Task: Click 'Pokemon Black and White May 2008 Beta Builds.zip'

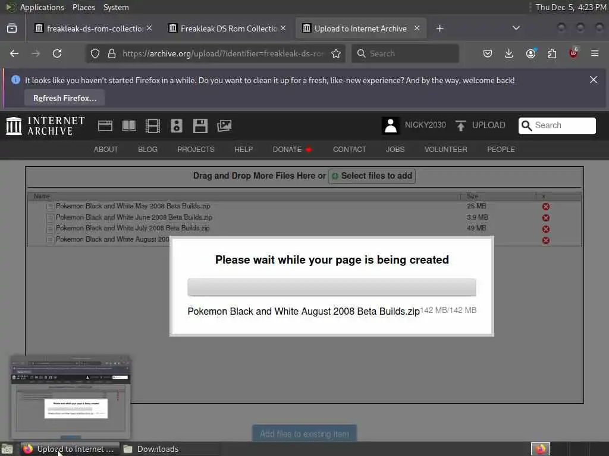Action: [x=133, y=206]
